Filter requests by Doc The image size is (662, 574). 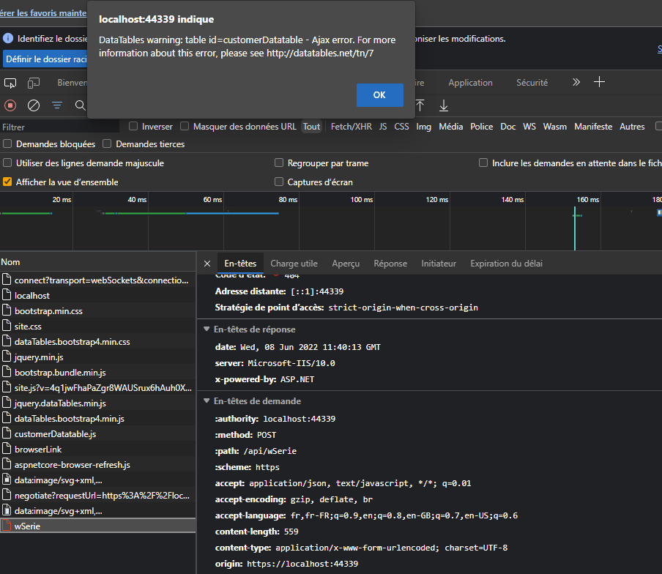pyautogui.click(x=508, y=127)
